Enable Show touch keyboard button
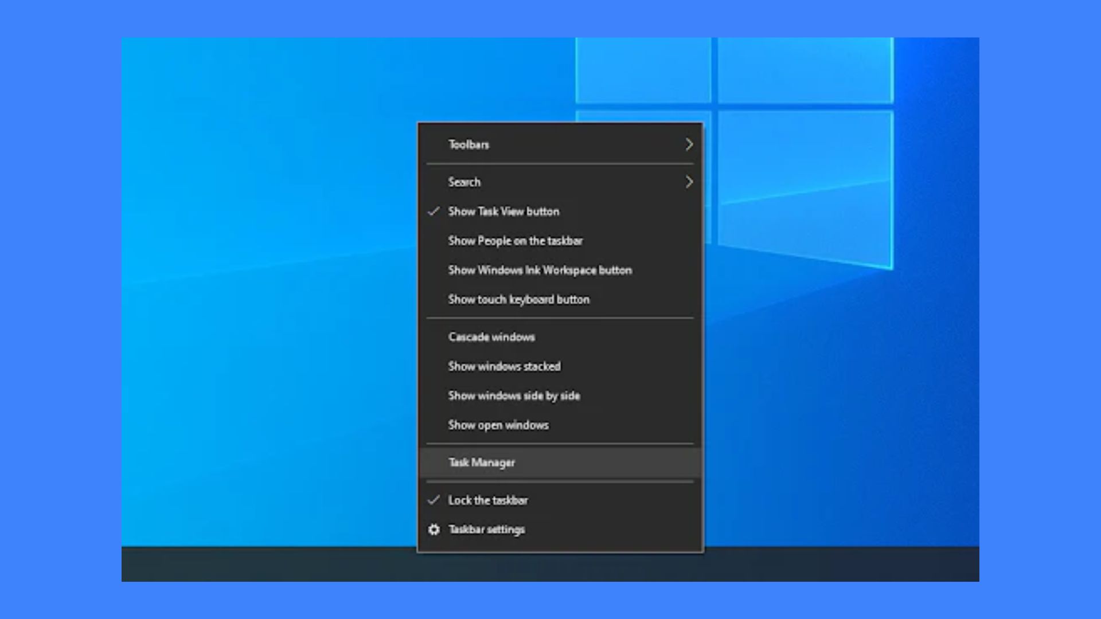The width and height of the screenshot is (1101, 619). tap(560, 299)
